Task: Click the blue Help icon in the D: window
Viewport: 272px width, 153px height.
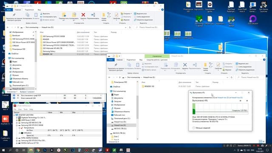Action: point(162,10)
